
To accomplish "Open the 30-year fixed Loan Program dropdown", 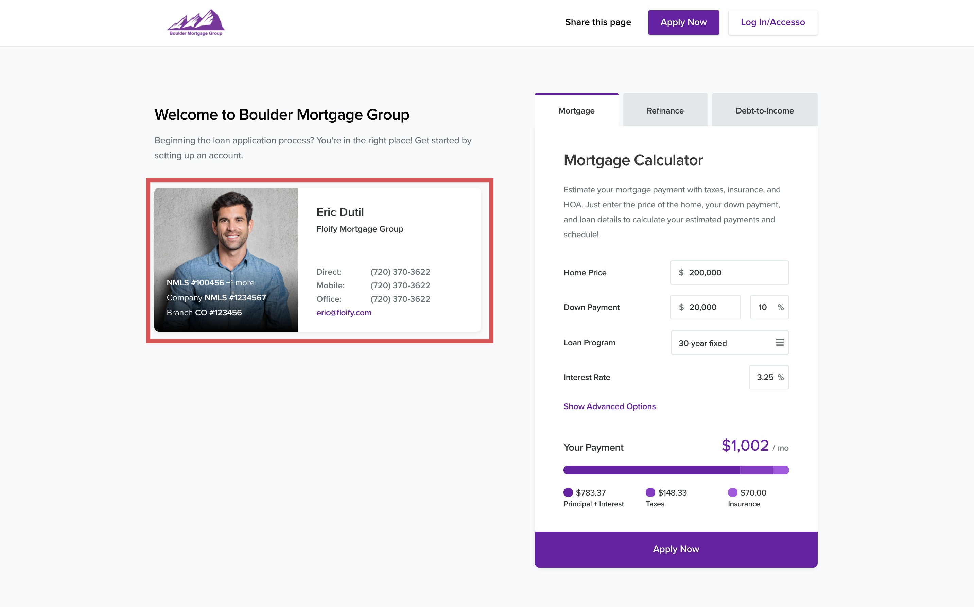I will 723,343.
